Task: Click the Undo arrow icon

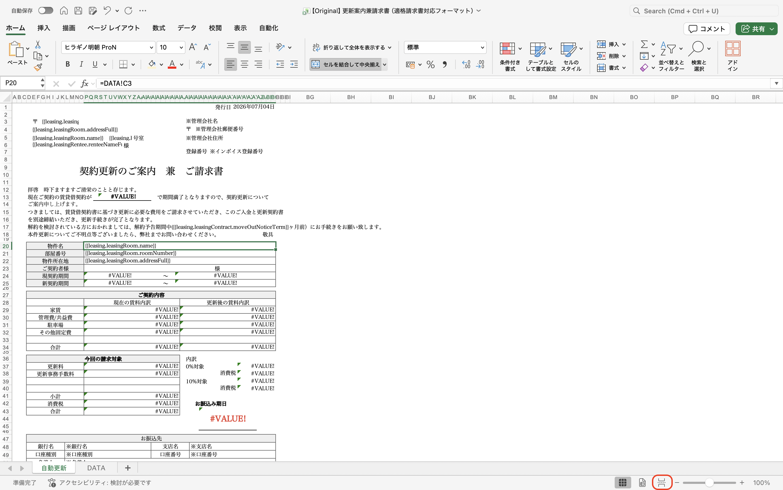Action: [x=107, y=11]
